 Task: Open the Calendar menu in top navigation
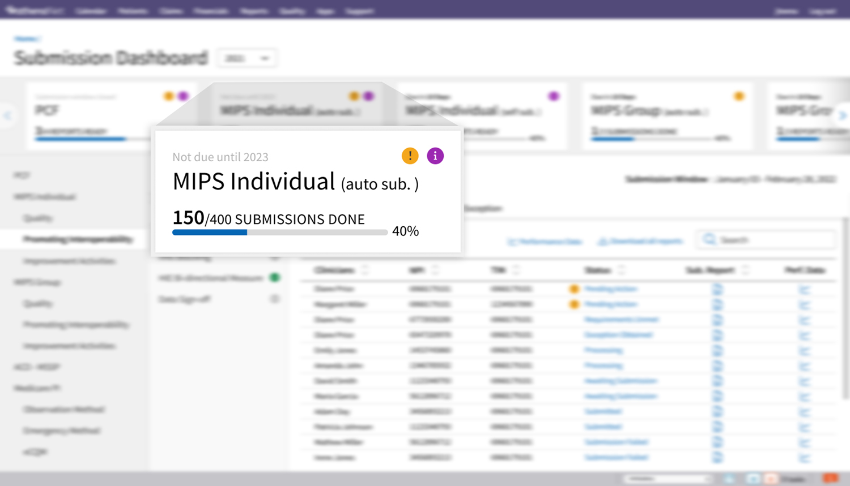click(x=91, y=11)
